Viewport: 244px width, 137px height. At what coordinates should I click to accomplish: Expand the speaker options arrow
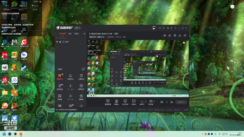point(154,102)
